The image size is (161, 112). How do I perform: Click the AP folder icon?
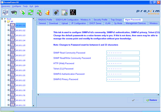[9, 21]
